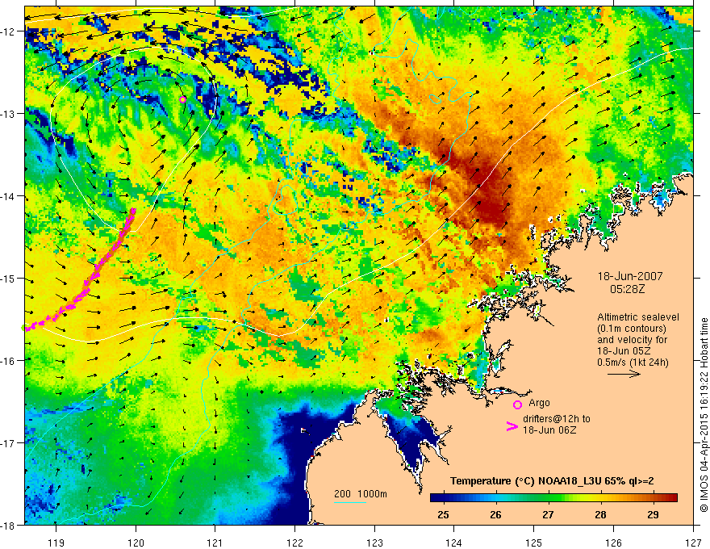710x549 pixels.
Task: Click the magenta drifter arrowhead legend symbol
Action: 512,426
